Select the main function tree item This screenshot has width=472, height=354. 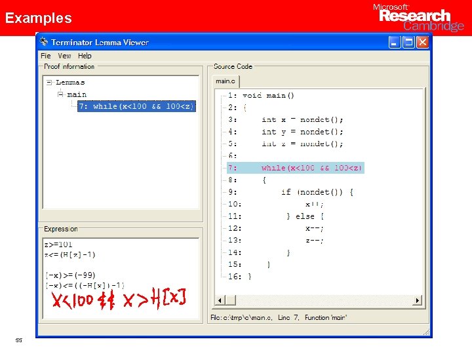click(77, 94)
